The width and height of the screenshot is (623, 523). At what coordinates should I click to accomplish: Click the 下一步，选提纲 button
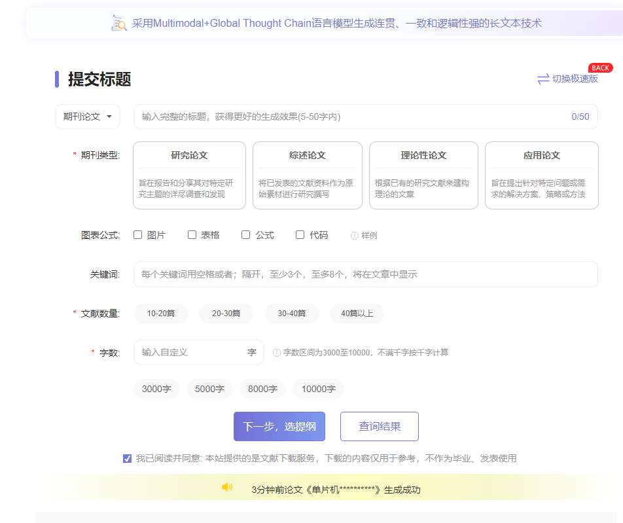pyautogui.click(x=279, y=426)
